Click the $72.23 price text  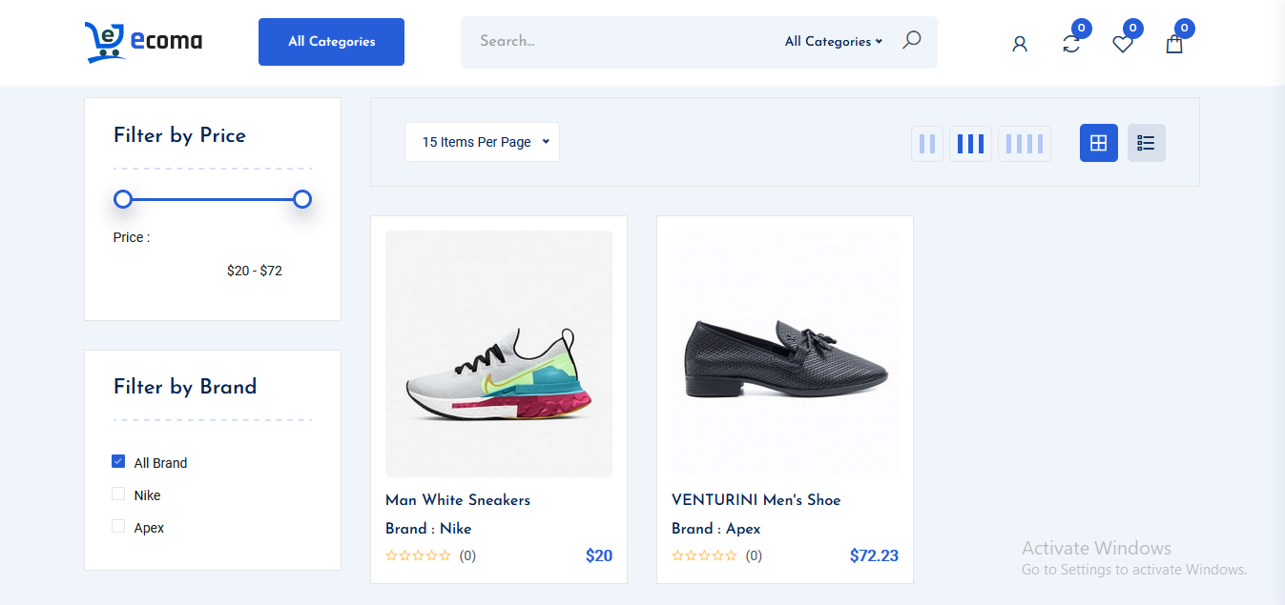pos(874,555)
